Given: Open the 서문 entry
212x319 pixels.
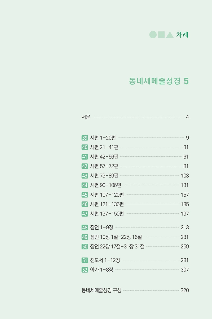Looking at the screenshot, I should pyautogui.click(x=135, y=117).
